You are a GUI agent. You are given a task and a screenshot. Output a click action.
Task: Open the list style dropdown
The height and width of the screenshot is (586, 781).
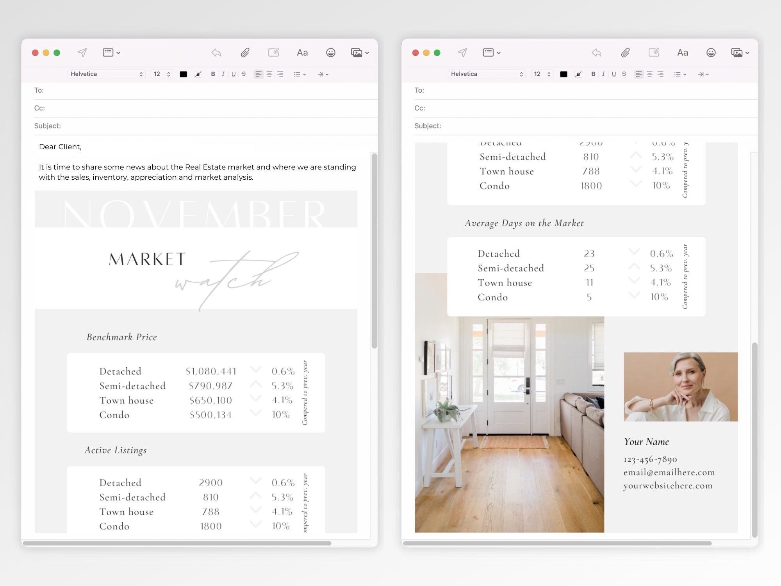click(299, 74)
